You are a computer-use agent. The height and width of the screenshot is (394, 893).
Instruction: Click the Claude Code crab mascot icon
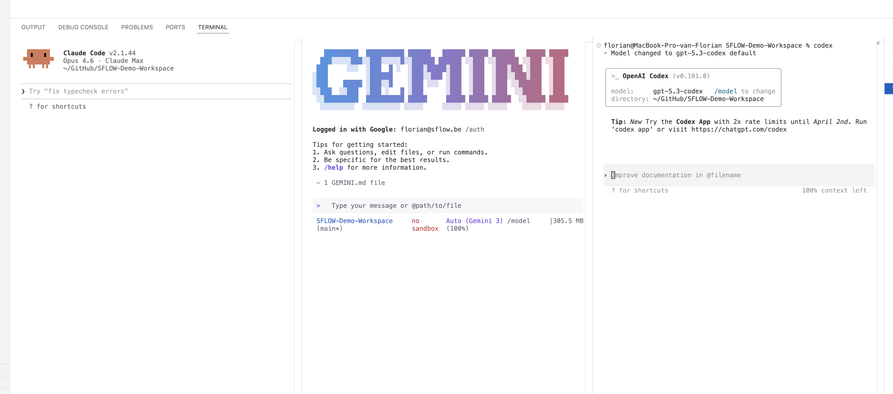tap(38, 59)
